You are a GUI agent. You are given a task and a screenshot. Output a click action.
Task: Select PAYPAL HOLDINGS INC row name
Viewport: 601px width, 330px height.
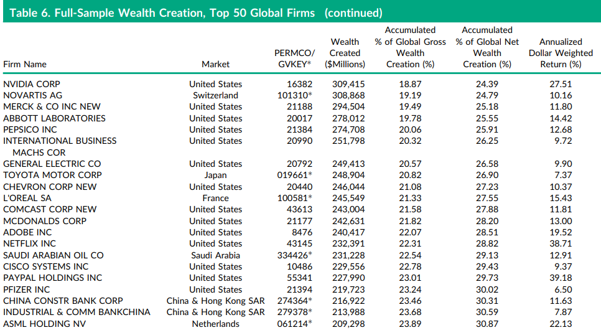click(52, 278)
